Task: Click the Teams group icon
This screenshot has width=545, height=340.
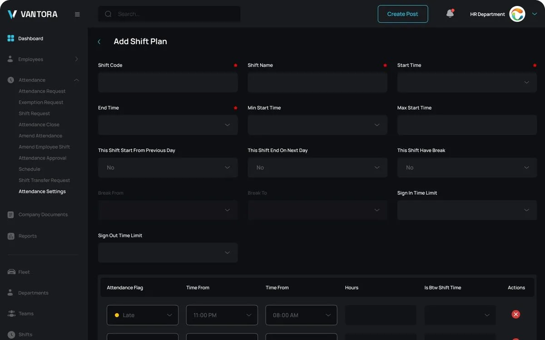Action: tap(11, 313)
